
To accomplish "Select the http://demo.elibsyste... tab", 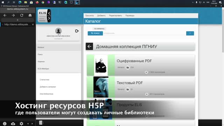I will point(17,24).
